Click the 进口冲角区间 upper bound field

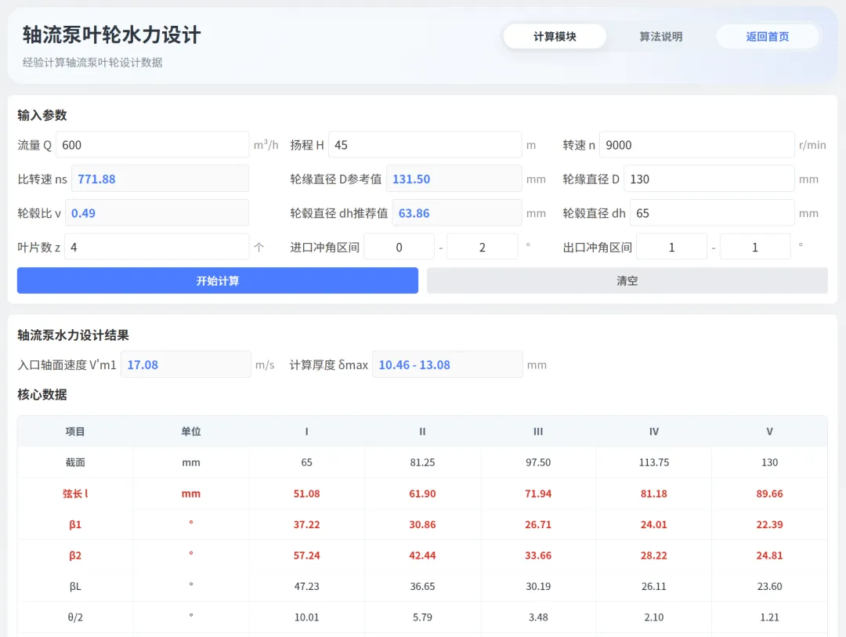[x=483, y=247]
